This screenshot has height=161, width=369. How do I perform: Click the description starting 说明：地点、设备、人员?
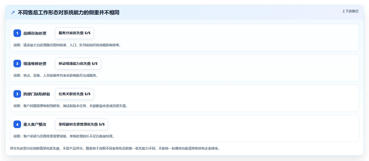(56, 75)
